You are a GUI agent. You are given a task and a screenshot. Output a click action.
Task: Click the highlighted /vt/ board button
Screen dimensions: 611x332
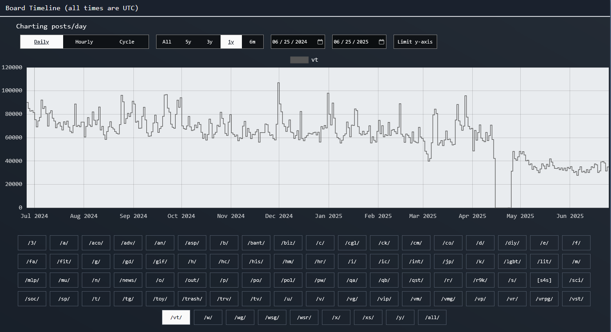[x=176, y=317]
